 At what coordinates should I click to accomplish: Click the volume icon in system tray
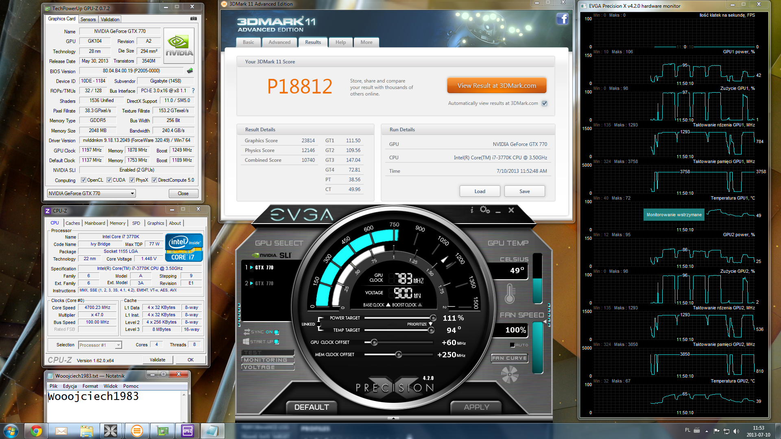(736, 431)
